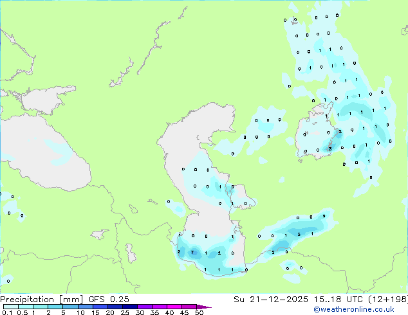Select the 2–5 mm legend color swatch
The height and width of the screenshot is (315, 408).
[x=55, y=307]
